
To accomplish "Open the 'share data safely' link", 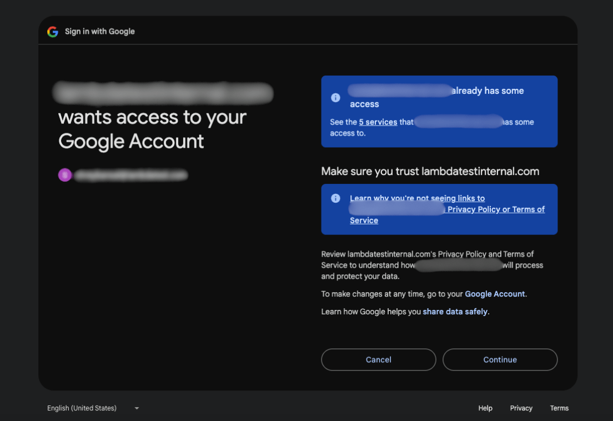I will click(455, 312).
